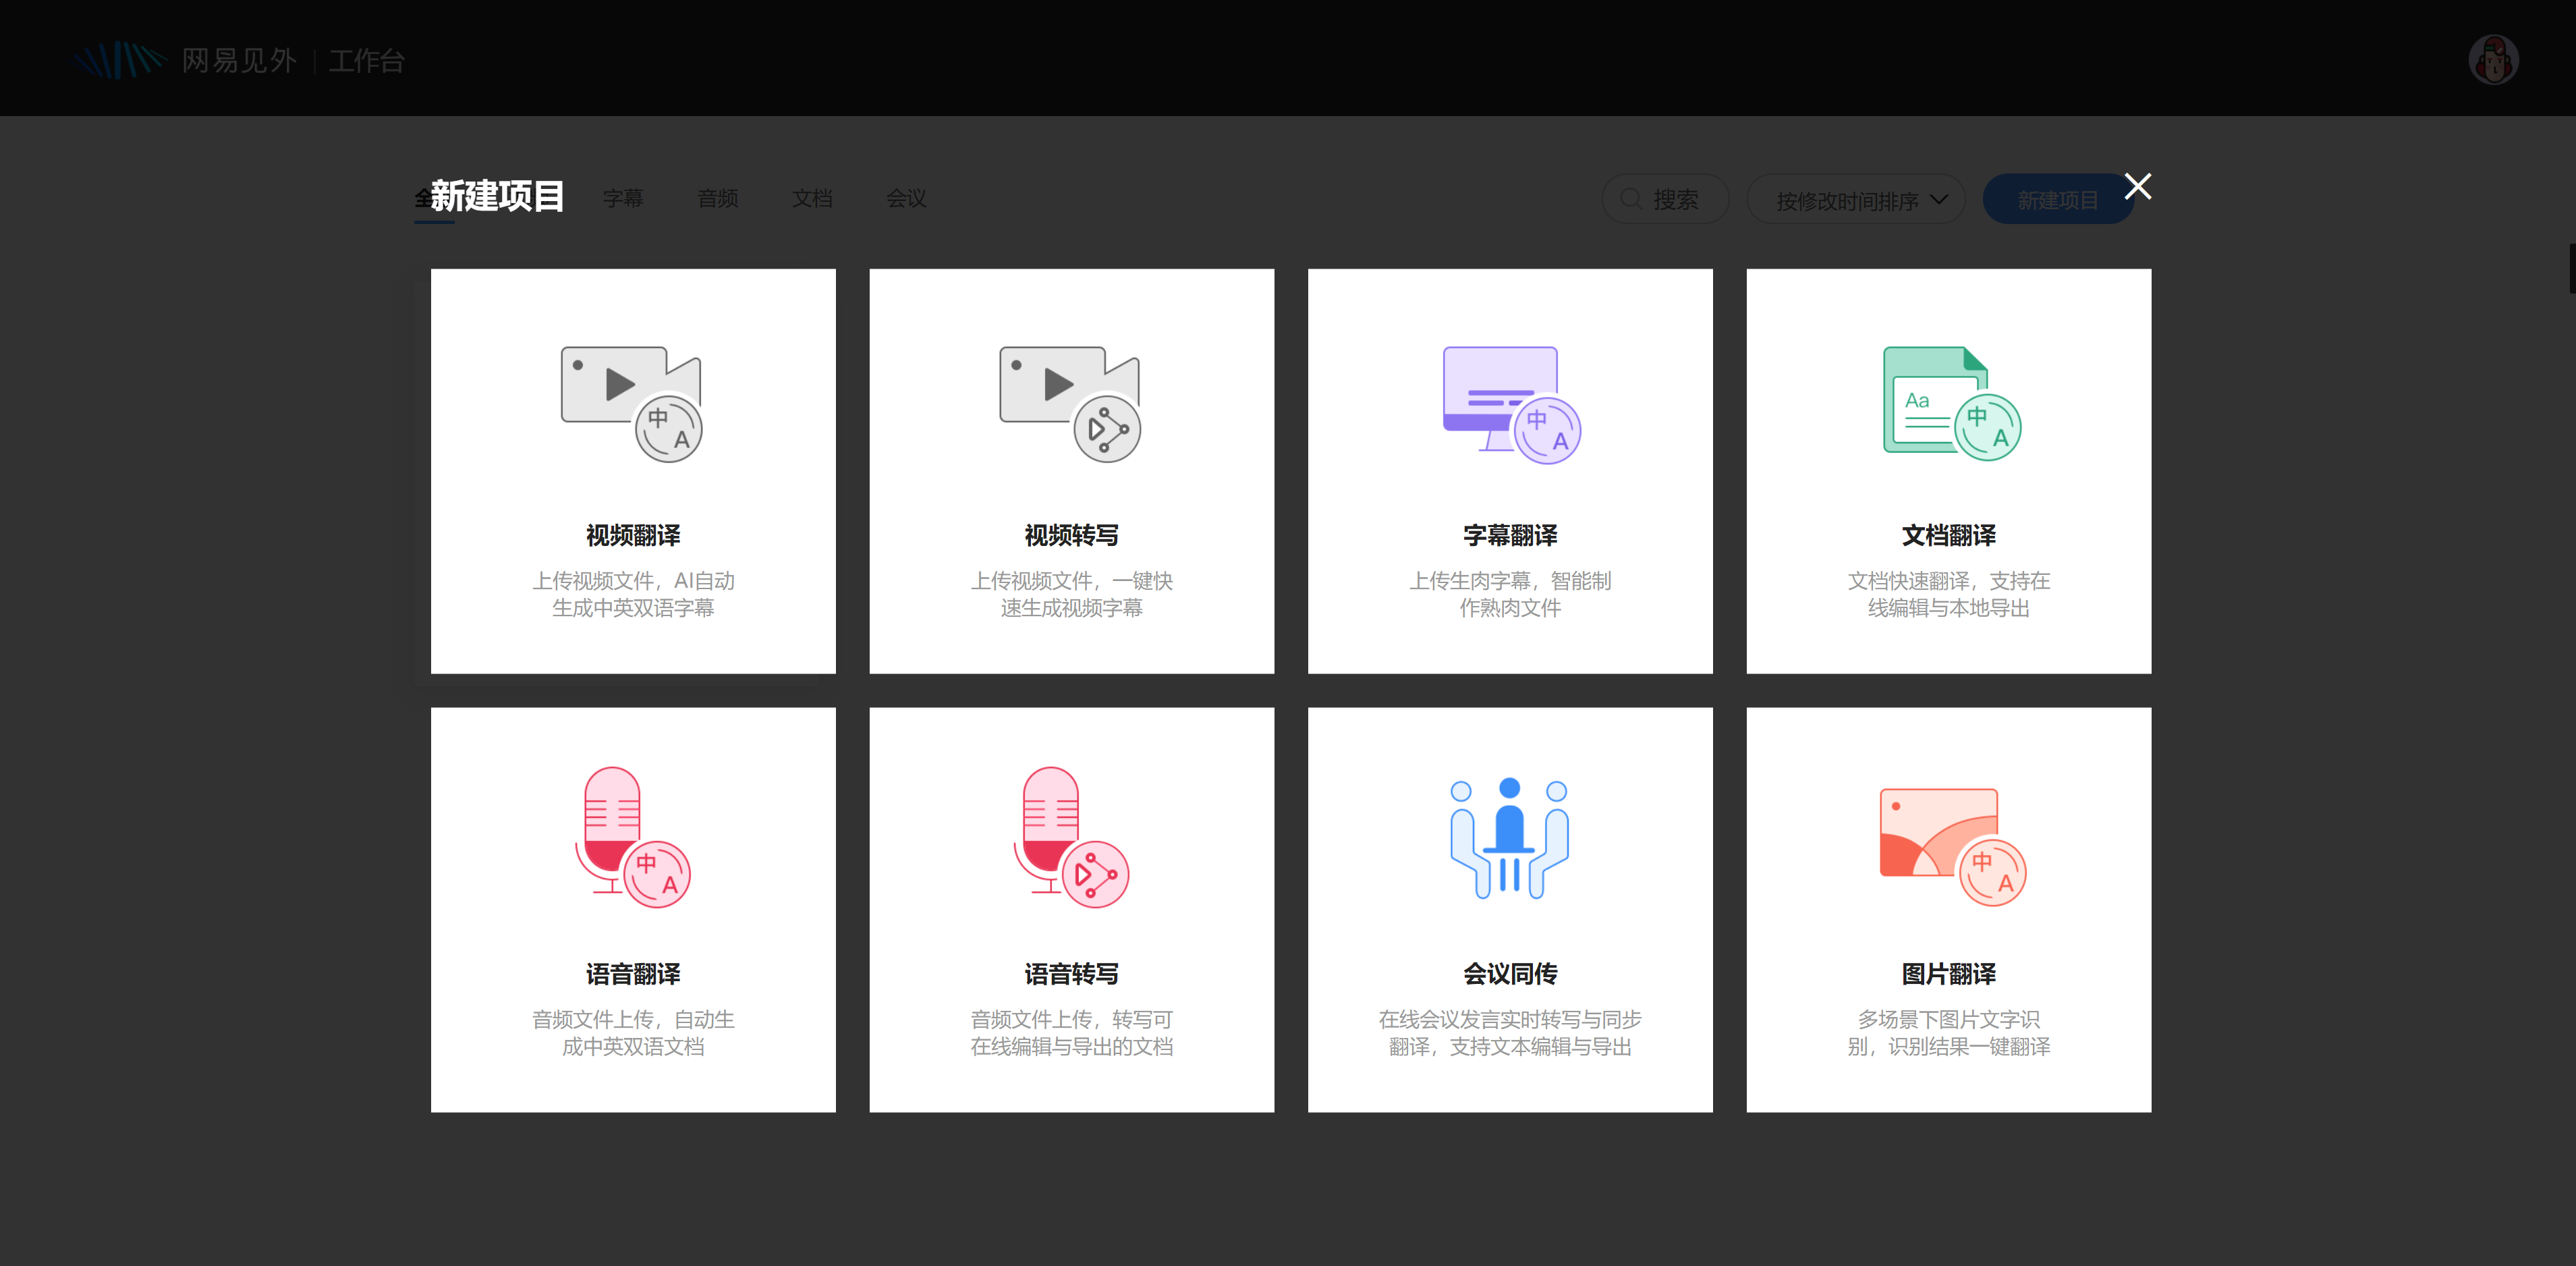This screenshot has height=1266, width=2576.
Task: Click into the 搜索 search field
Action: (x=1665, y=199)
